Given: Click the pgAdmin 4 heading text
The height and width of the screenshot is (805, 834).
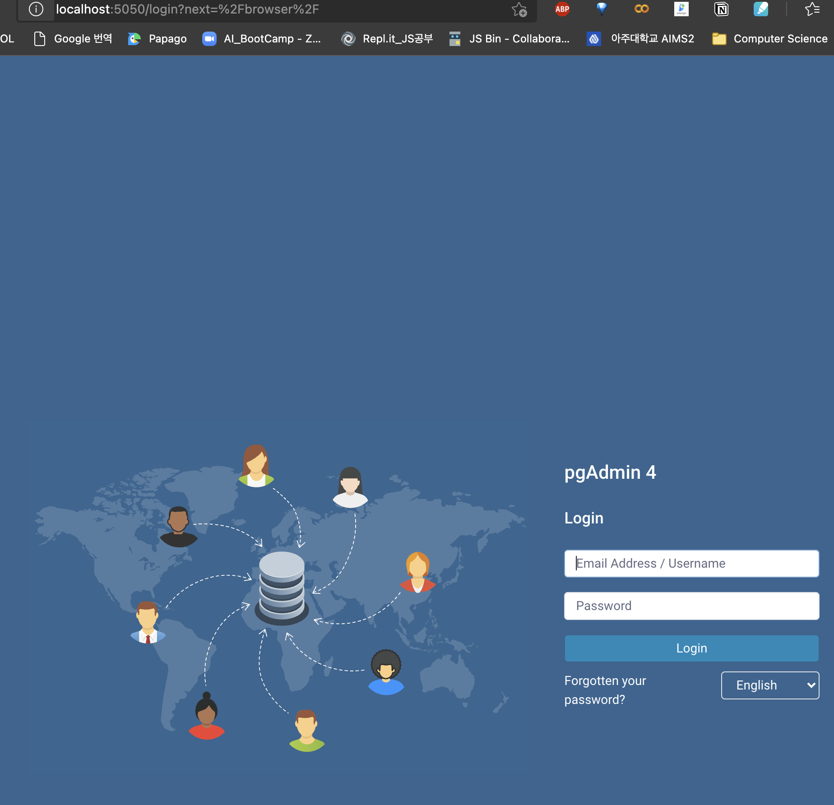Looking at the screenshot, I should (x=610, y=472).
